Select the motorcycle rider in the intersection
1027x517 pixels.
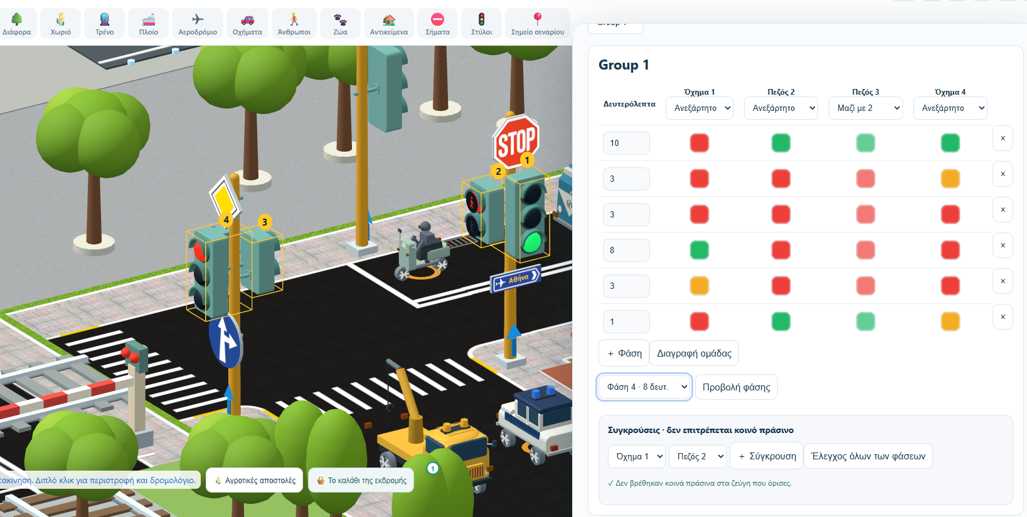point(422,251)
